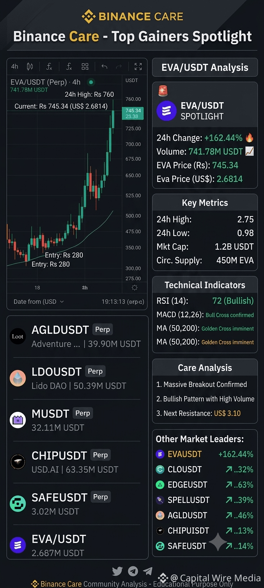Click the Binance logo in header
This screenshot has width=264, height=588.
[x=88, y=17]
